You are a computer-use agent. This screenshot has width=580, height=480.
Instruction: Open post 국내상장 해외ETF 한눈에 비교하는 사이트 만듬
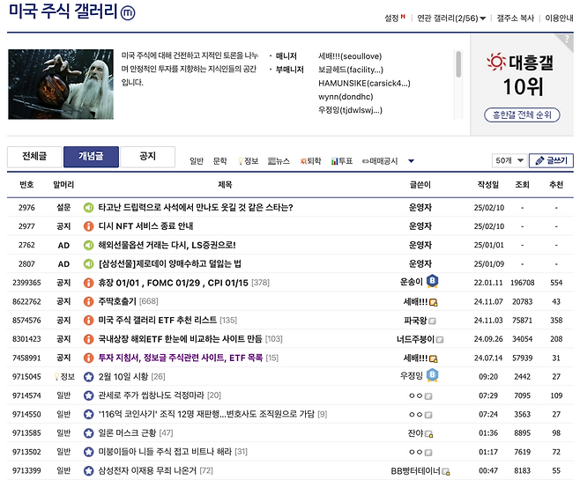coord(180,339)
